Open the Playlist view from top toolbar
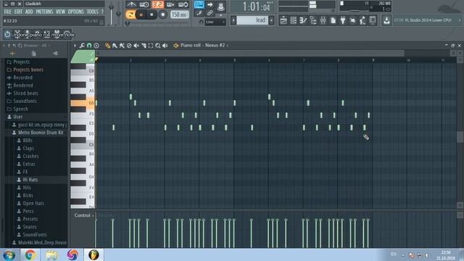Screen dimensions: 464x261 tap(283, 20)
